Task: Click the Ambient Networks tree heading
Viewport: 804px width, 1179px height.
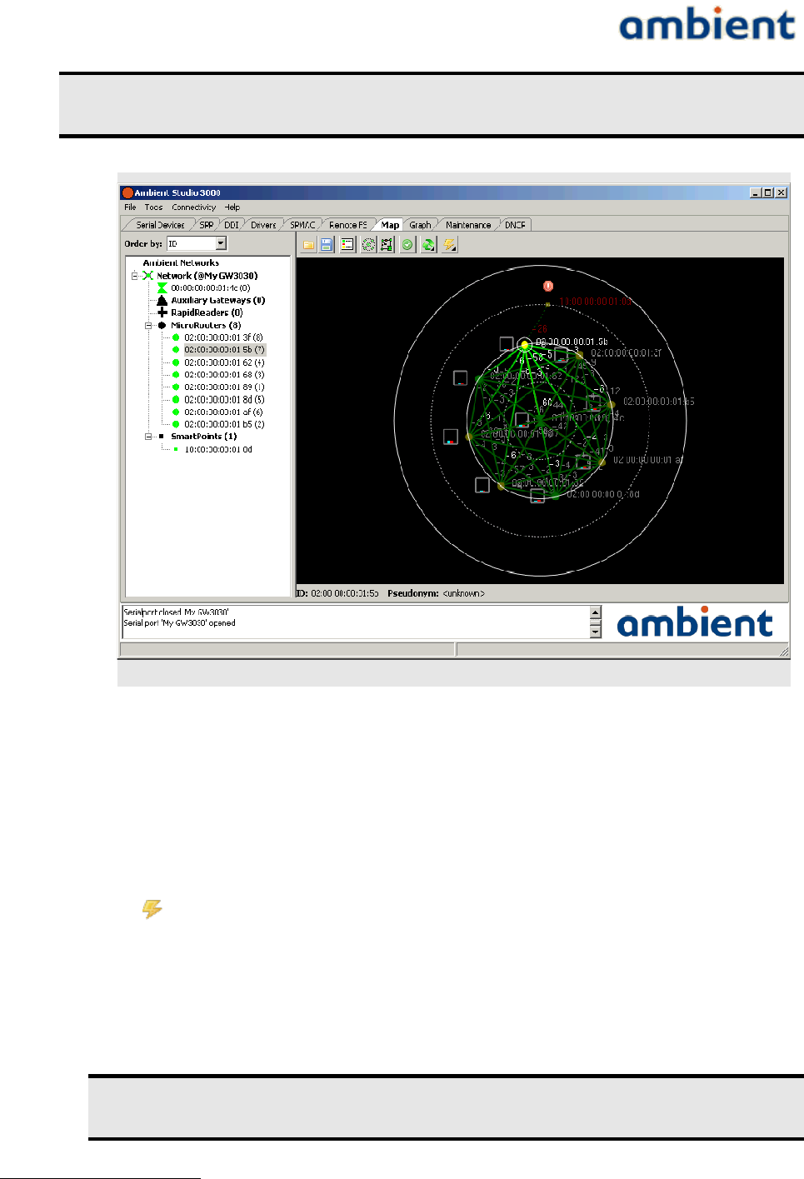Action: [x=181, y=263]
